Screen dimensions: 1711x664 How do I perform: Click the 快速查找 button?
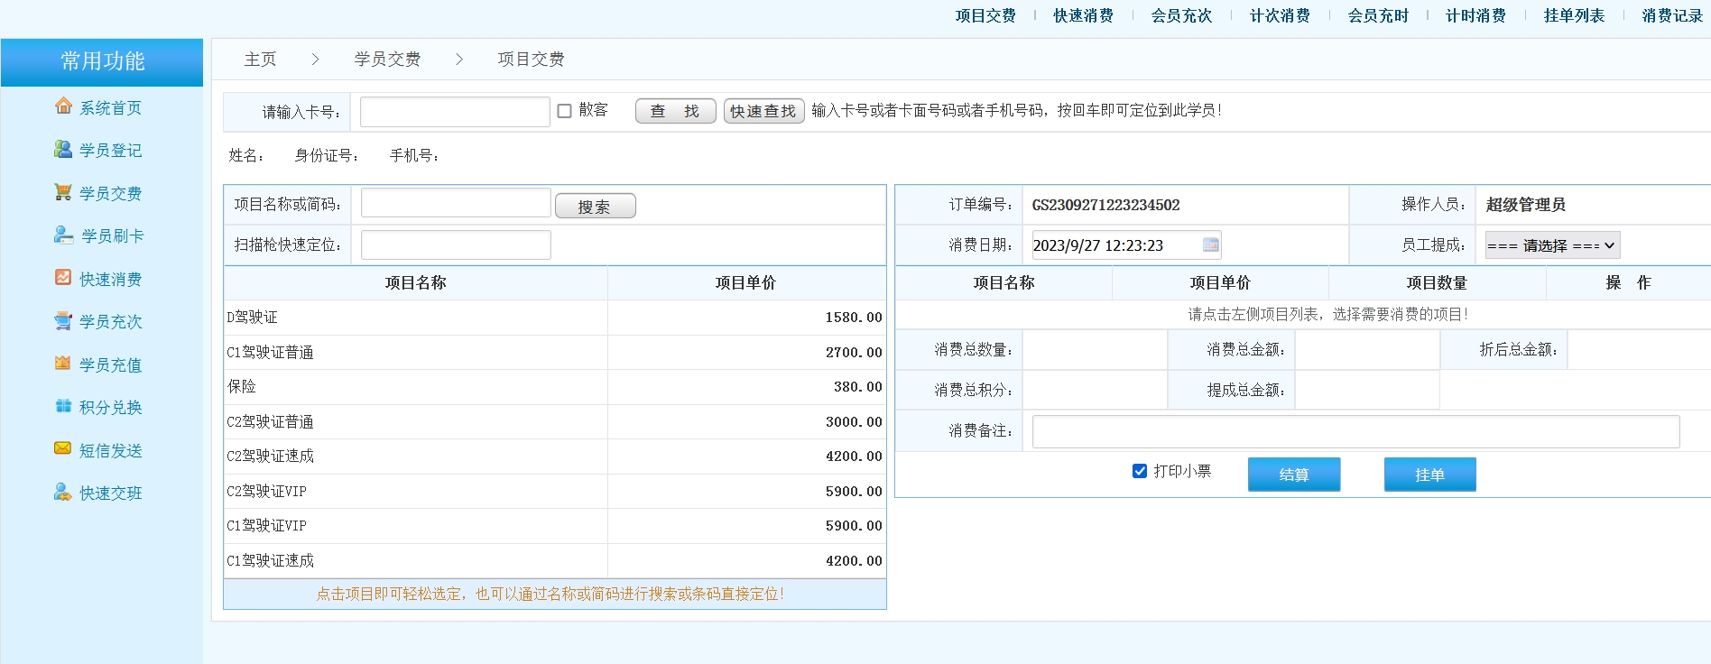[x=763, y=111]
